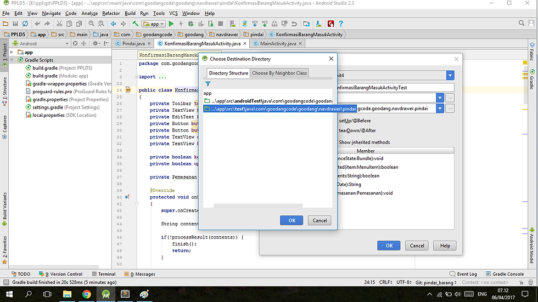Click the AVD Manager icon

click(x=232, y=24)
